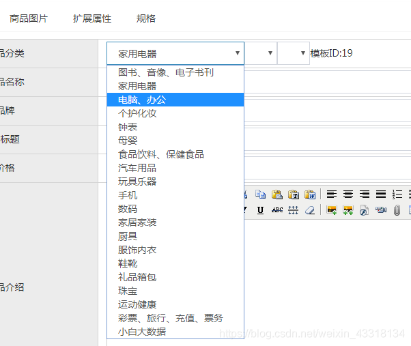Insert a numbered list
The height and width of the screenshot is (346, 411).
tap(397, 194)
